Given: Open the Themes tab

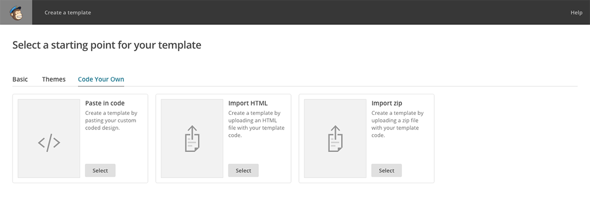Looking at the screenshot, I should click(54, 79).
